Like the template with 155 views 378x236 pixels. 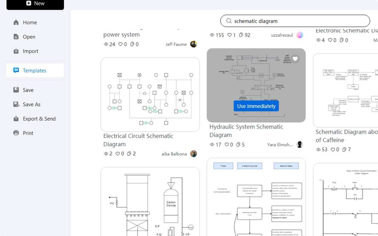click(x=230, y=35)
